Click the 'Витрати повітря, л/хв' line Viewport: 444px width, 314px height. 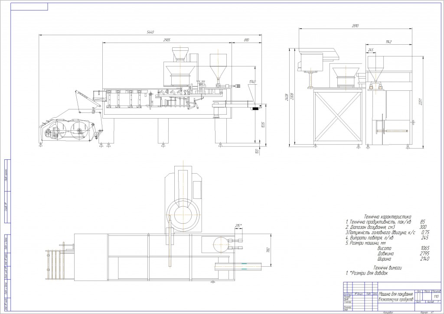(x=369, y=238)
